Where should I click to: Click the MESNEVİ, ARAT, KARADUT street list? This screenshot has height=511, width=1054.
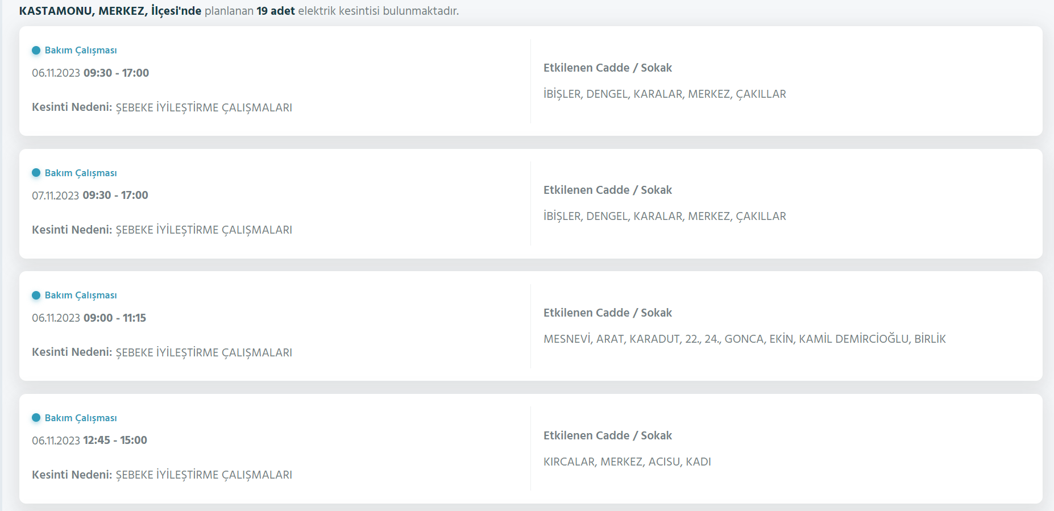pos(745,339)
